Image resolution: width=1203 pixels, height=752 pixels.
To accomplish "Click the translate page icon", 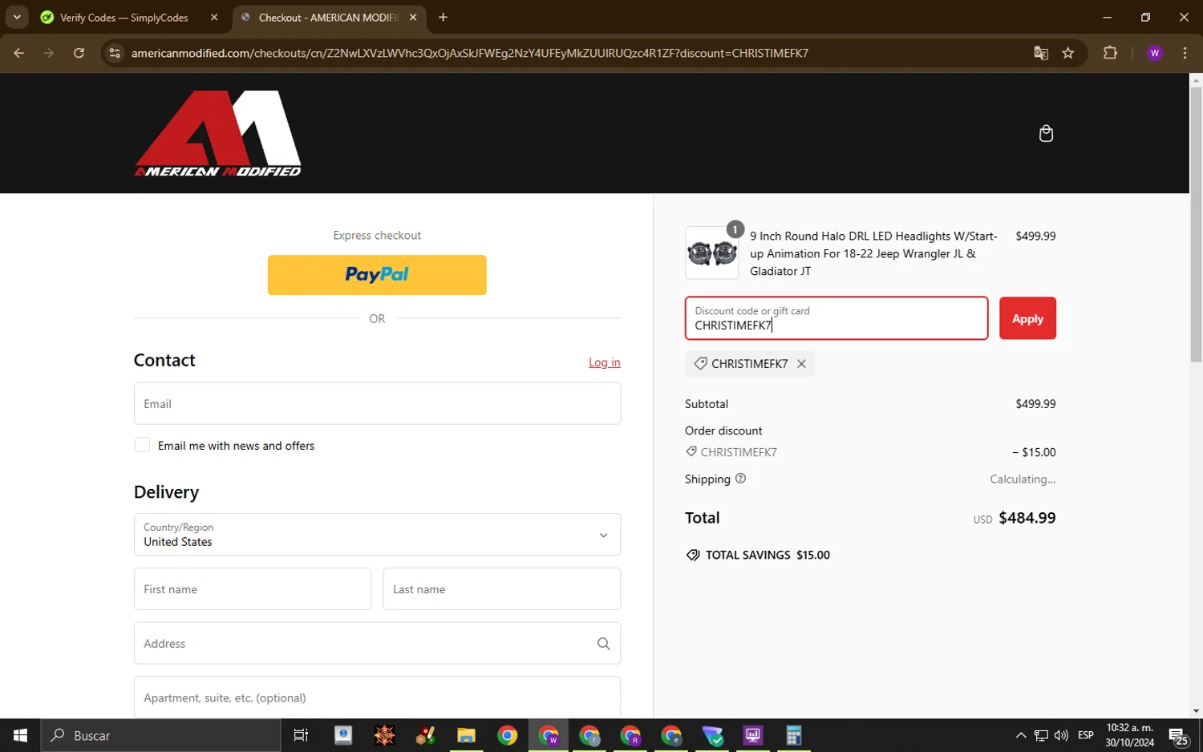I will [x=1041, y=53].
